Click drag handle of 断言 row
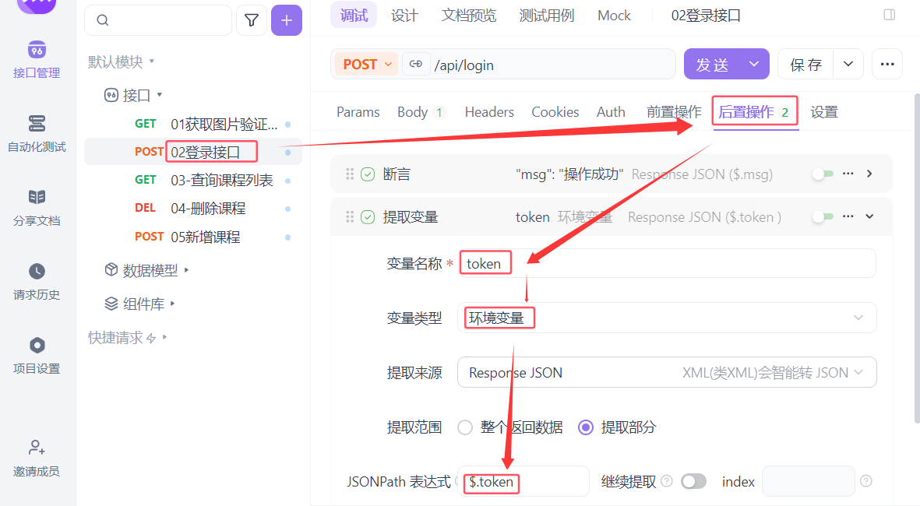 click(x=350, y=174)
